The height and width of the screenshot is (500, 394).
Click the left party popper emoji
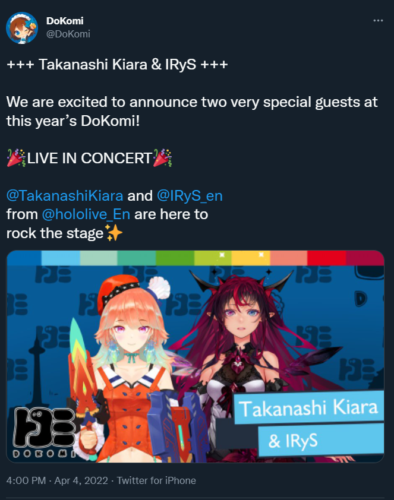pos(16,158)
